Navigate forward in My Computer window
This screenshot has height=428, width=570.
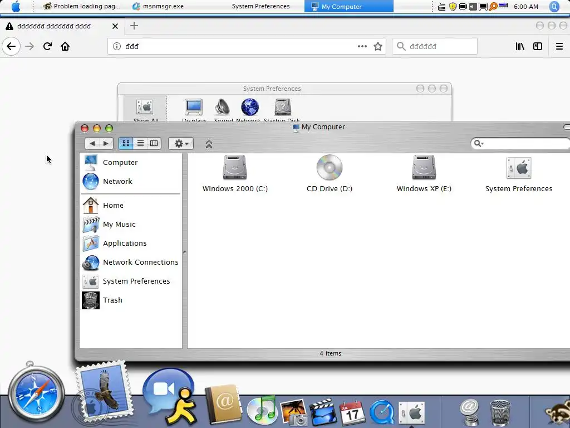point(106,143)
